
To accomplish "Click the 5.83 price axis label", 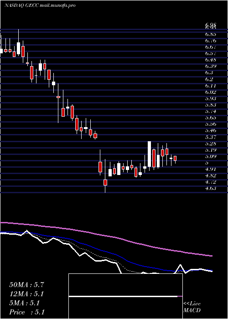I will click(211, 105).
